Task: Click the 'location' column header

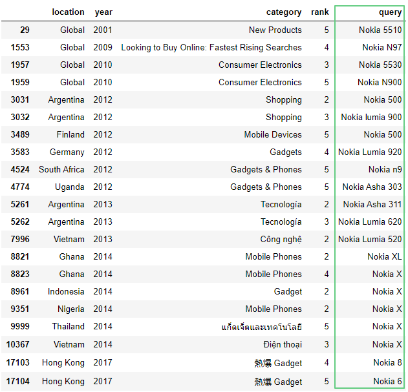Action: click(68, 12)
